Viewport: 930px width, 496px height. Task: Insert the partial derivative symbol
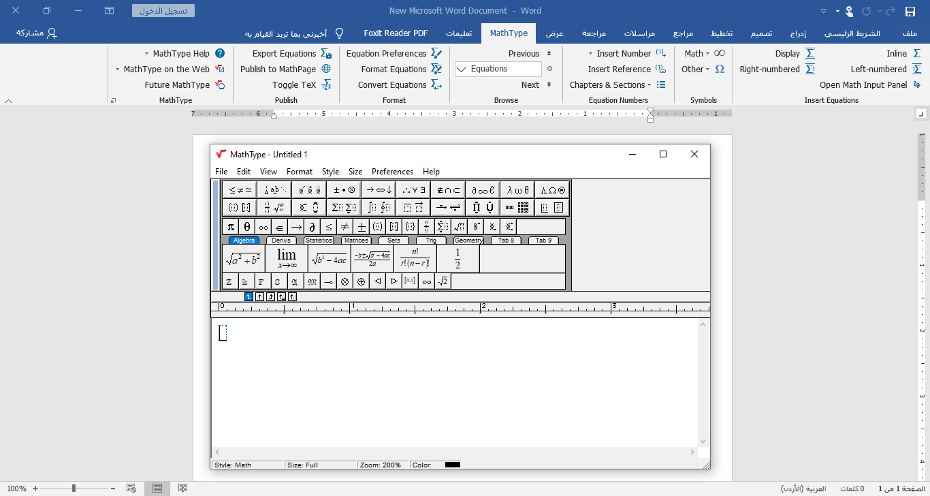point(312,227)
